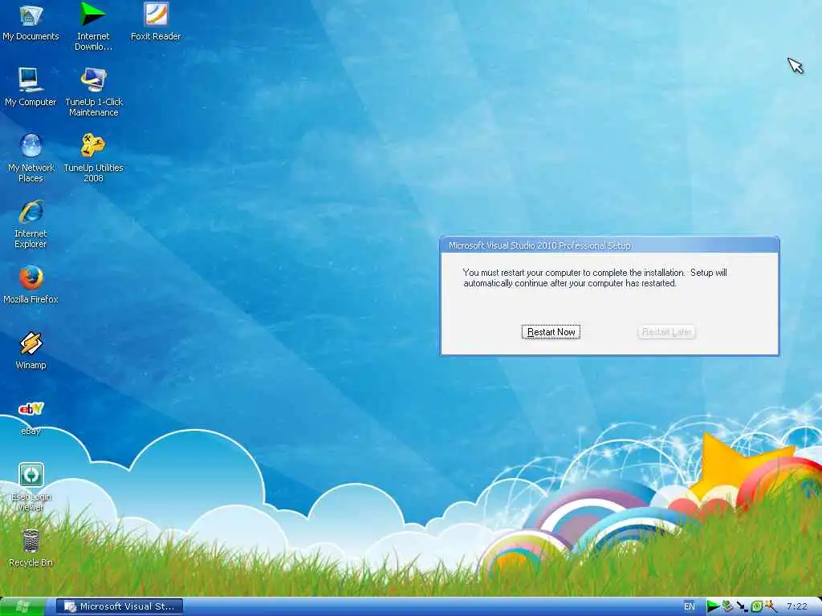Click the wand-shaped tray icon
The width and height of the screenshot is (822, 616).
771,606
